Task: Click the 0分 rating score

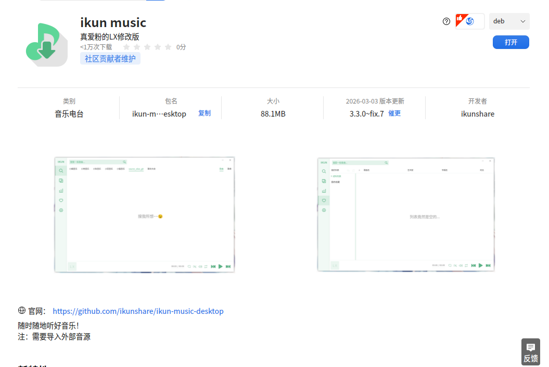Action: click(x=181, y=47)
